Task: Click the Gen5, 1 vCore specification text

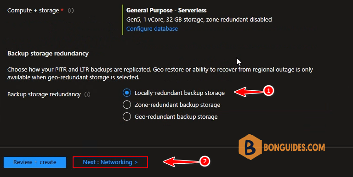Action: pyautogui.click(x=199, y=20)
